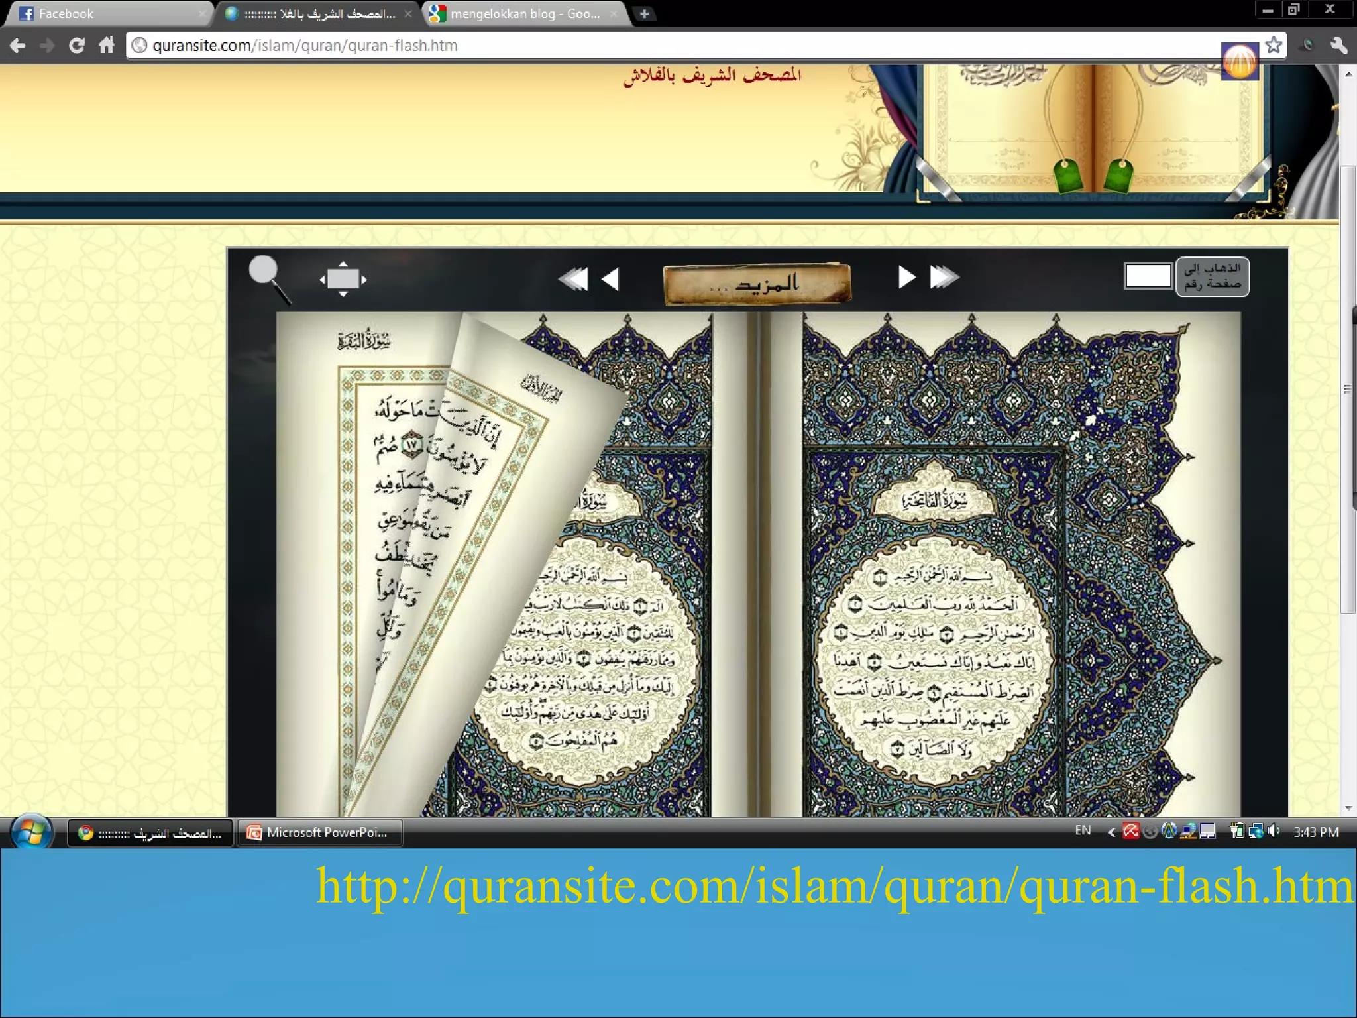Close the mengelokkan blog tab
Screen dimensions: 1357x1018
(614, 13)
